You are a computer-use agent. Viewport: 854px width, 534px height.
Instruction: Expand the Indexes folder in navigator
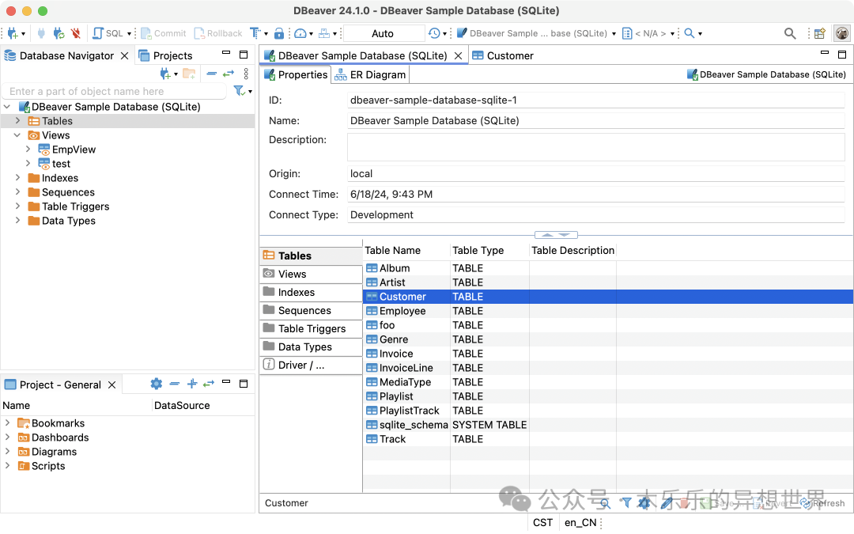pos(17,178)
